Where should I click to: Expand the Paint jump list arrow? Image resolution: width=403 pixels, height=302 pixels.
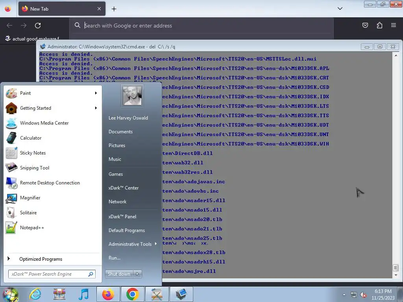pos(96,93)
